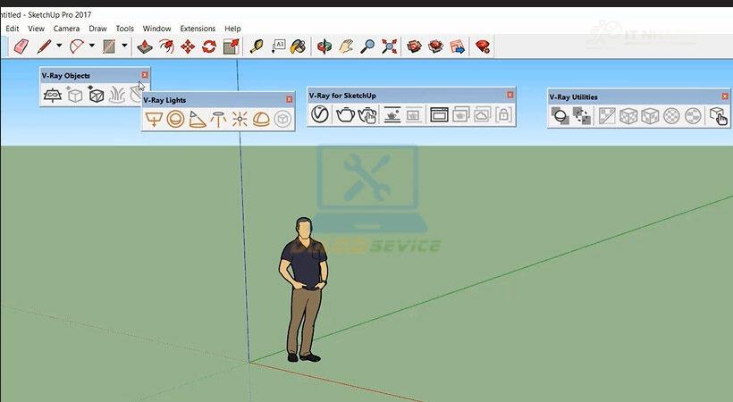Click the Import Proxy dark cube icon
Screen dimensions: 733x402
[x=96, y=96]
